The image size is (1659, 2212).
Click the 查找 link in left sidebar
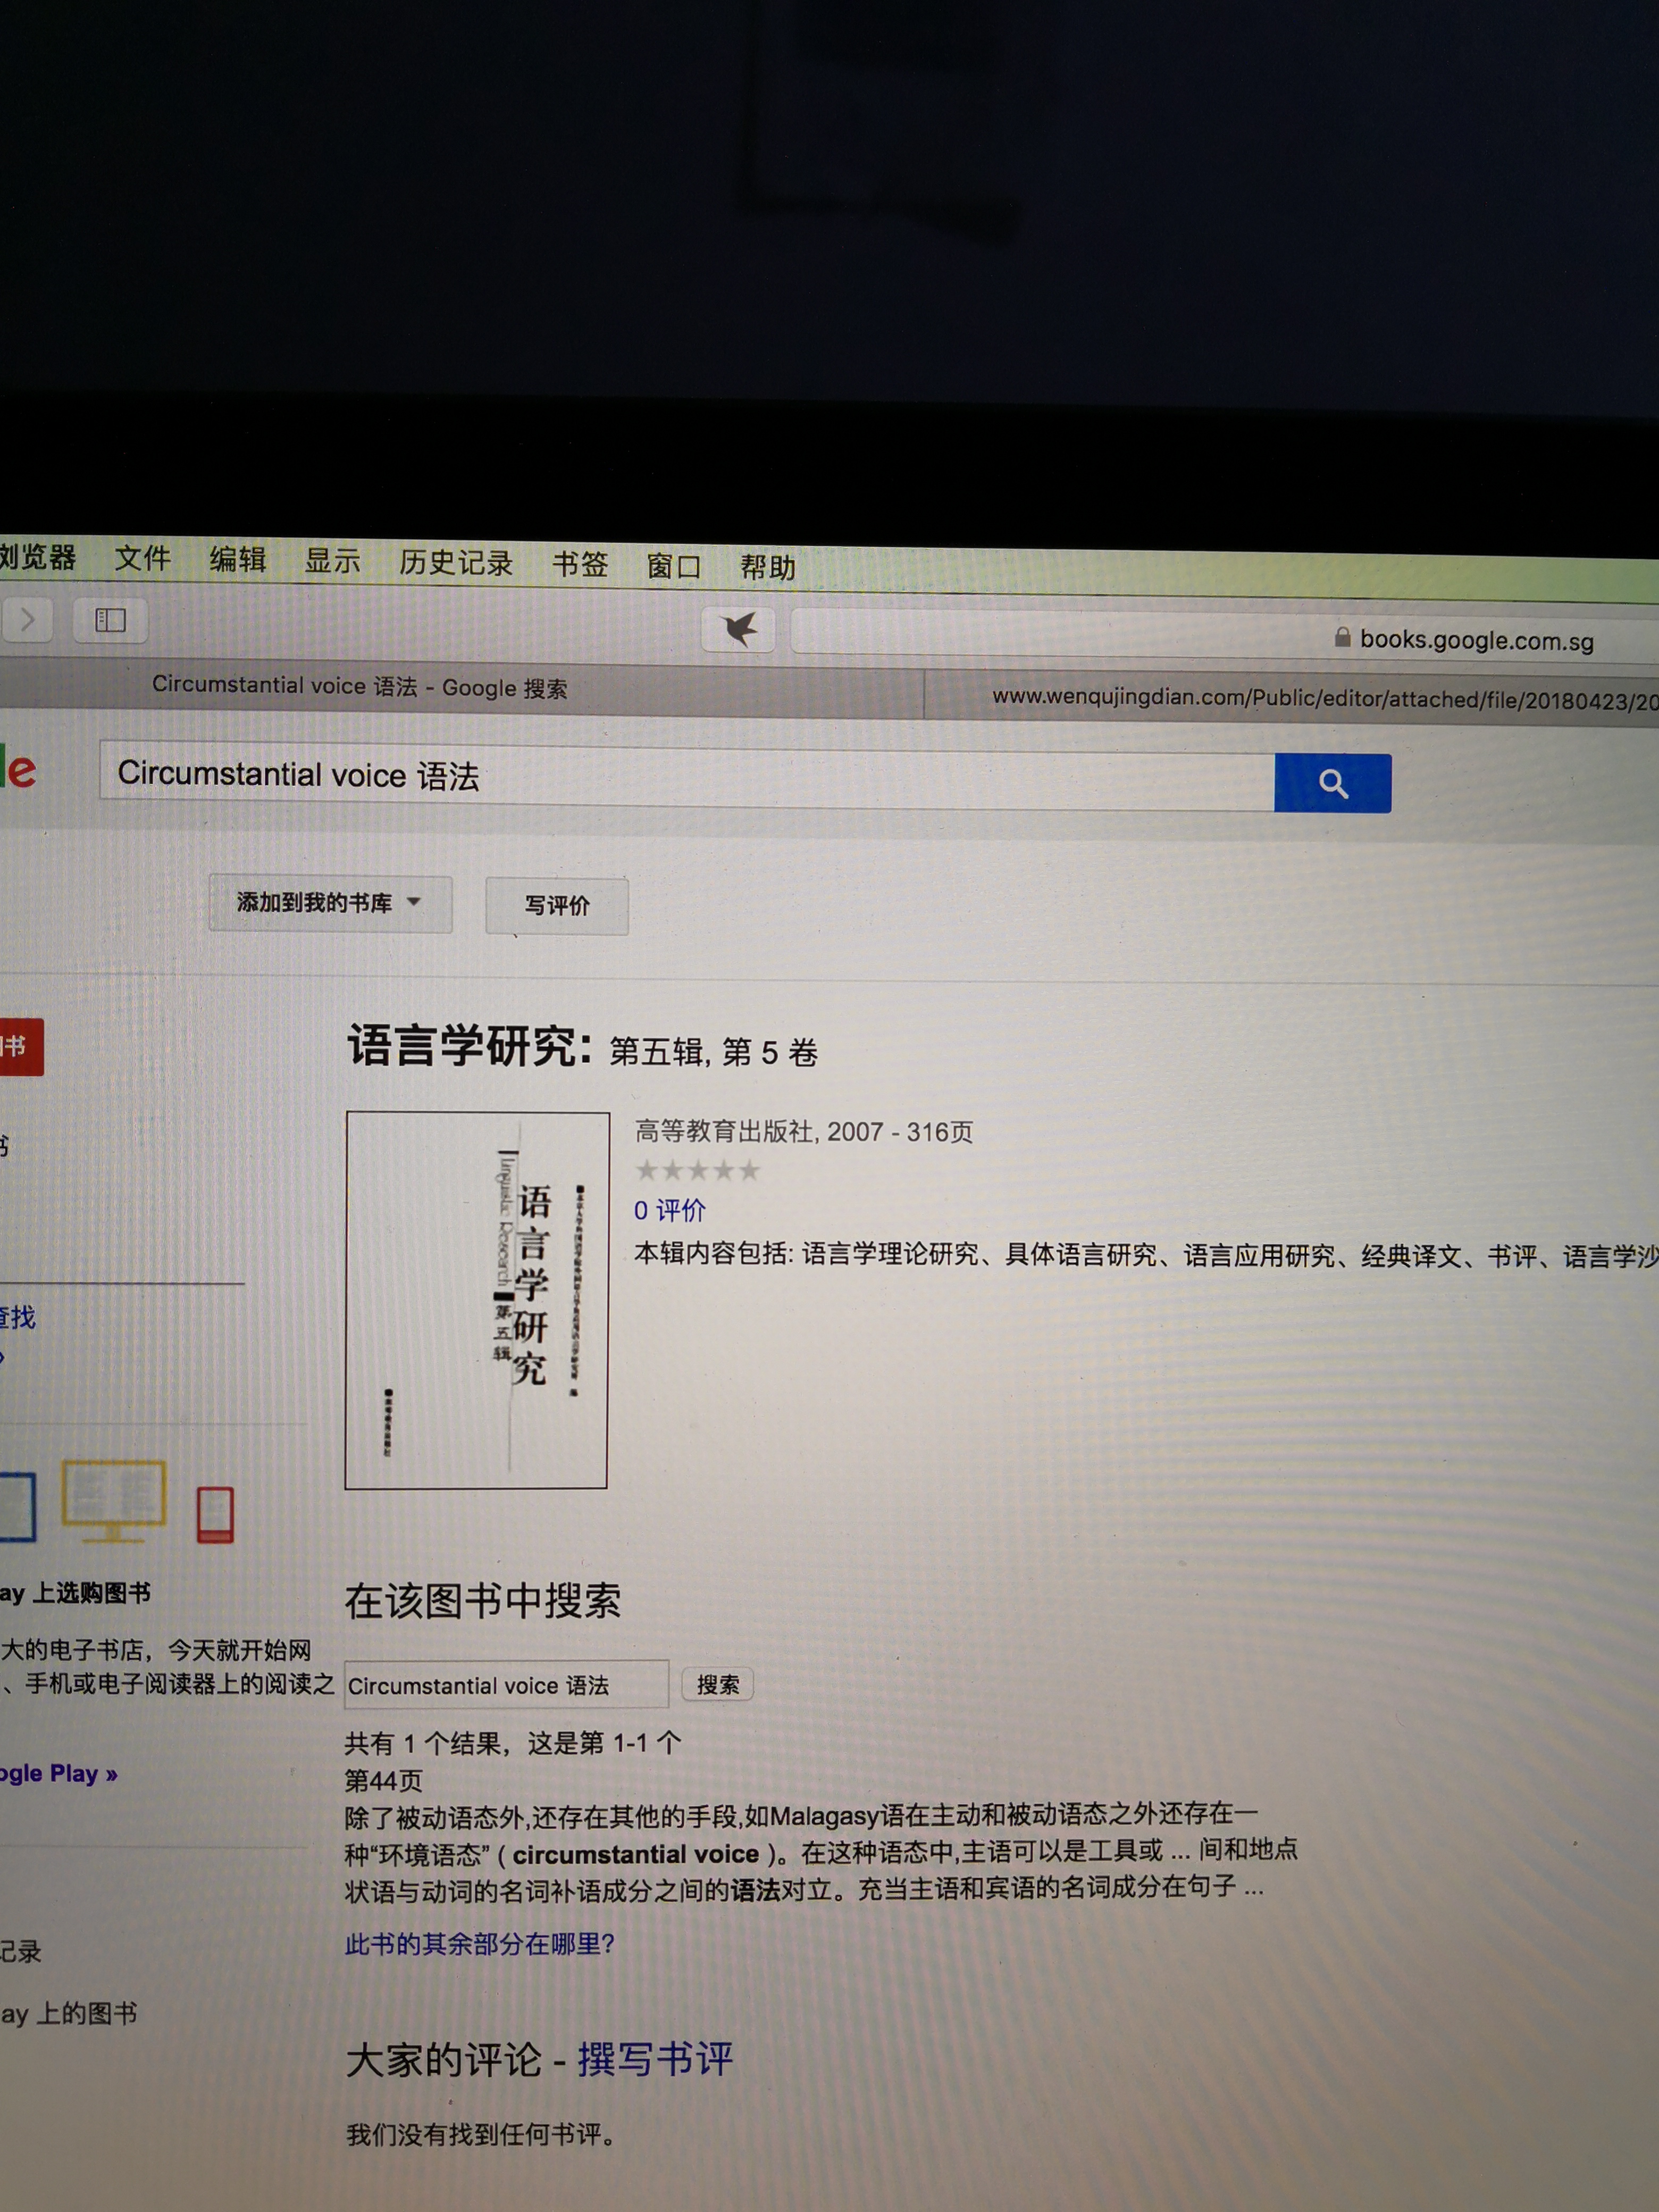(17, 1317)
